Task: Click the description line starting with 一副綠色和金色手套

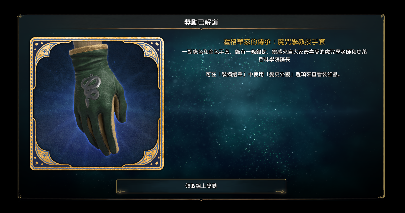Action: [274, 52]
